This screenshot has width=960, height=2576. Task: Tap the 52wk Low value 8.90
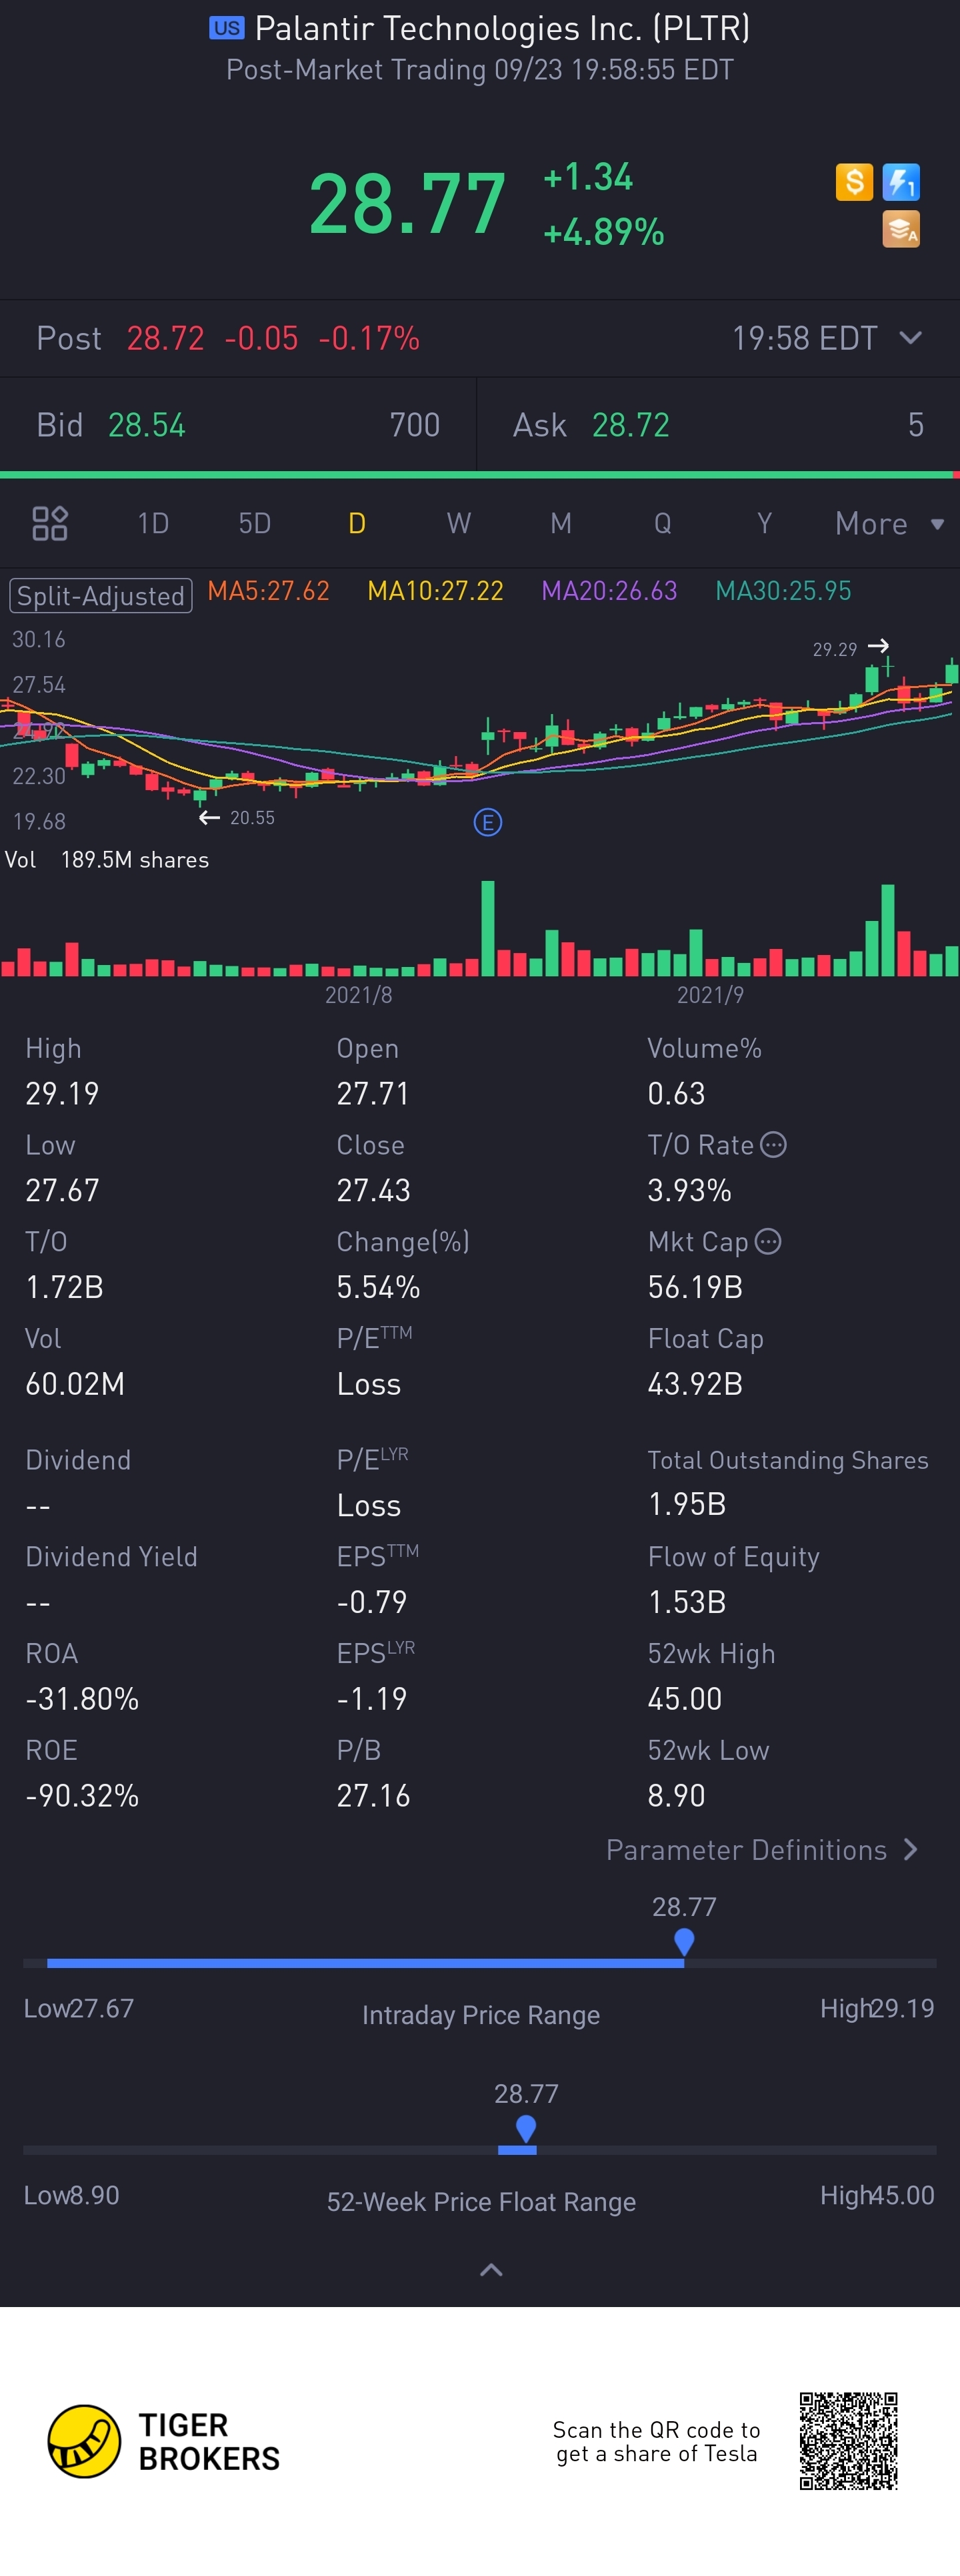pos(676,1796)
